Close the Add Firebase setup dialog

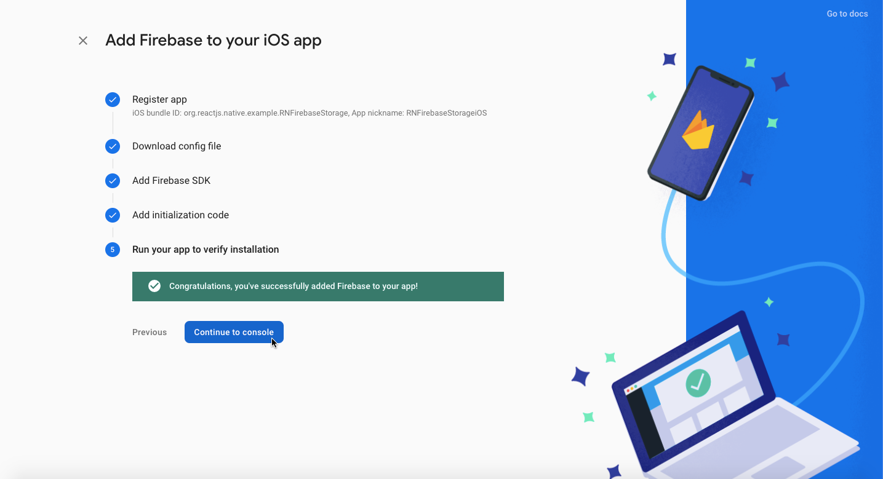tap(83, 41)
